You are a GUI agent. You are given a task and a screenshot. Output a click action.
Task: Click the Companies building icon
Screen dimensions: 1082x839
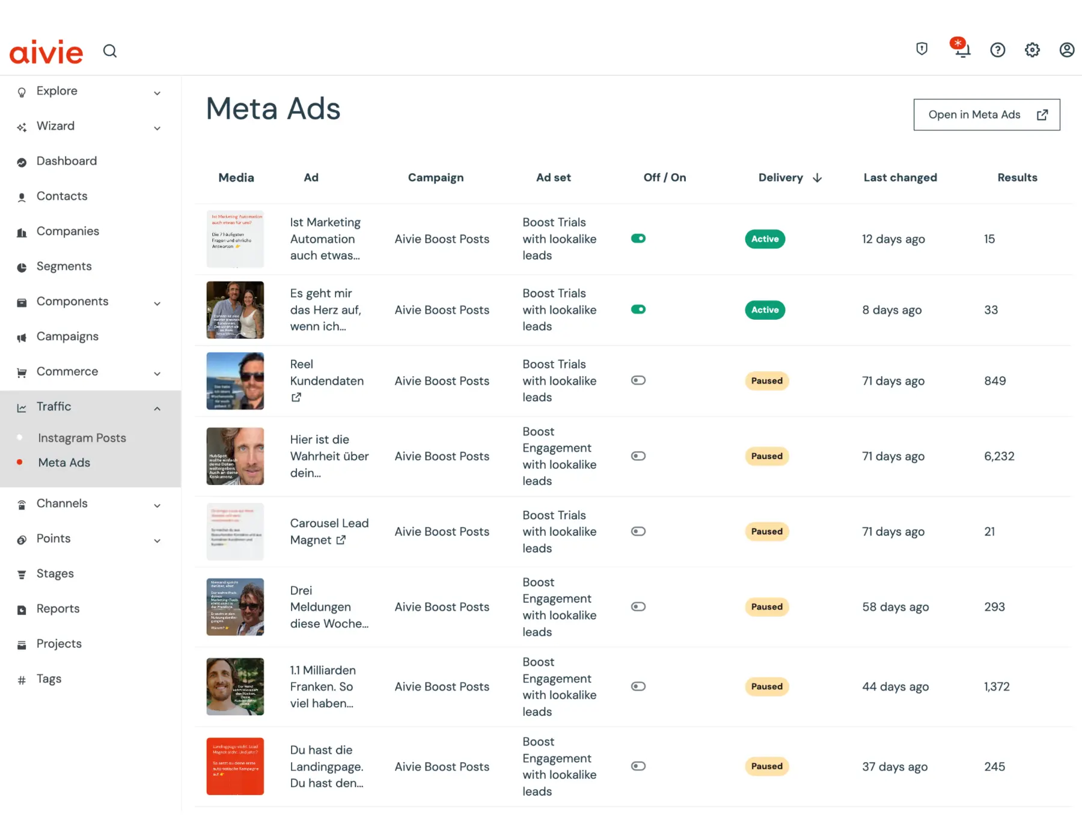pyautogui.click(x=22, y=233)
